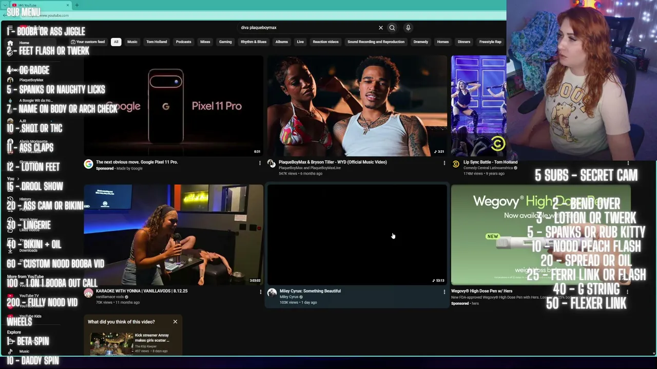Open PlaqueBoyMax channel avatar beside WYD video
This screenshot has width=657, height=369.
click(x=272, y=163)
